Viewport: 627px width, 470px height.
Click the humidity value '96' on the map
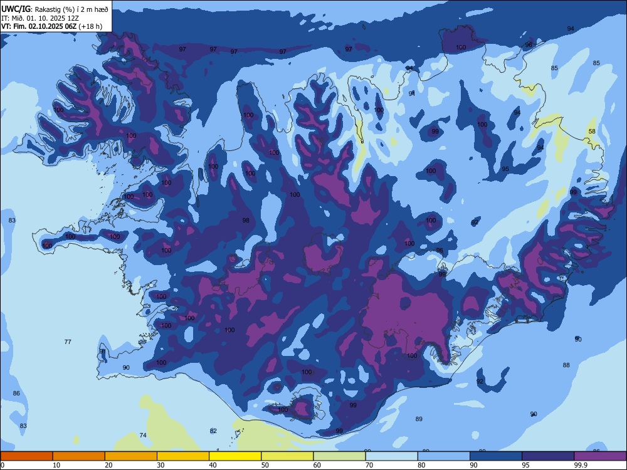click(x=529, y=44)
